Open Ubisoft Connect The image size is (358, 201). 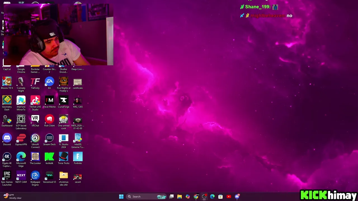point(35,141)
